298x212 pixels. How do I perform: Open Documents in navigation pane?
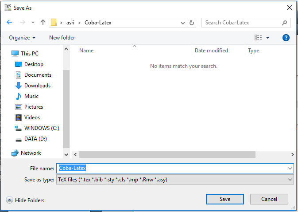(x=33, y=75)
